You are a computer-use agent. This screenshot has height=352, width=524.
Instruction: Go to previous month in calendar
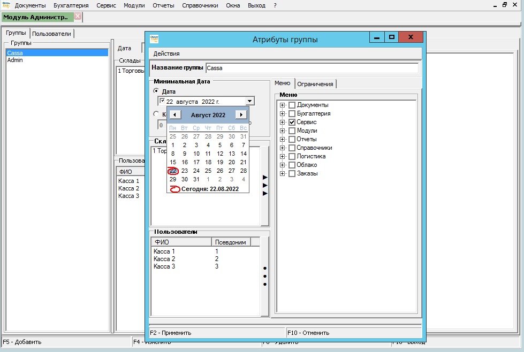pos(175,115)
